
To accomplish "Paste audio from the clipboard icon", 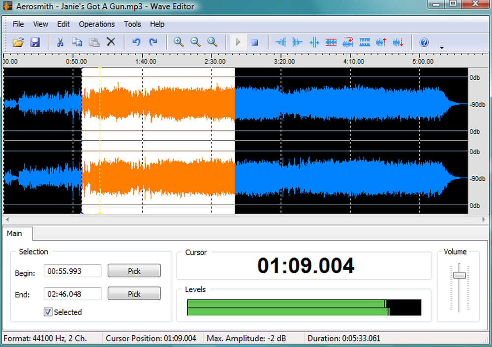I will (94, 42).
